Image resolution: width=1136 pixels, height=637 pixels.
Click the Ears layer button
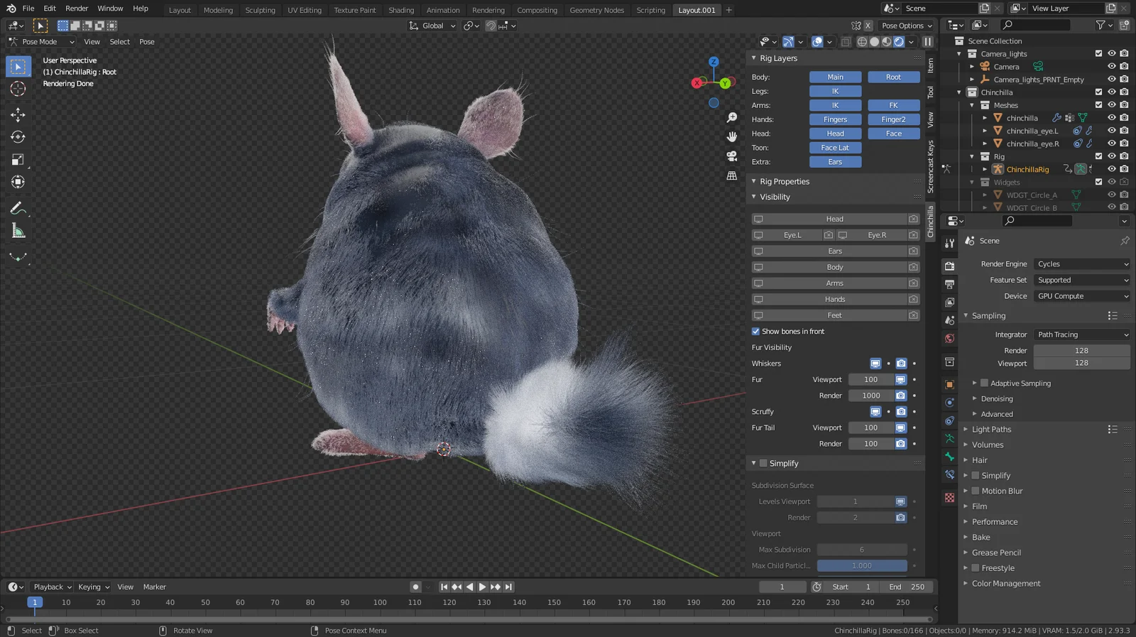[836, 162]
